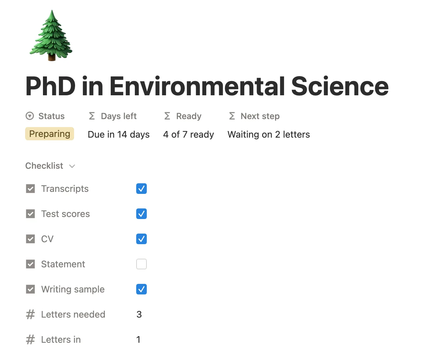The image size is (443, 354).
Task: Click the checkbox property icon beside Writing sample
Action: coord(30,289)
